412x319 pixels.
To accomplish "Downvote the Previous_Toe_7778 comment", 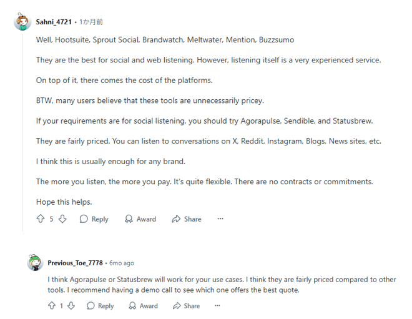I will pyautogui.click(x=71, y=306).
